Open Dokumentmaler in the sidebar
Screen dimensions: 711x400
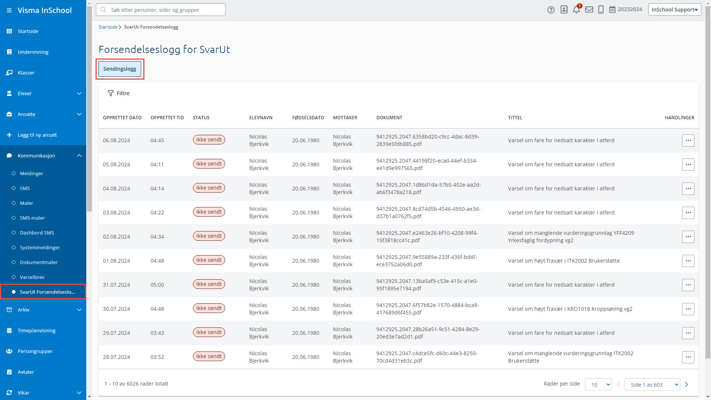point(39,262)
